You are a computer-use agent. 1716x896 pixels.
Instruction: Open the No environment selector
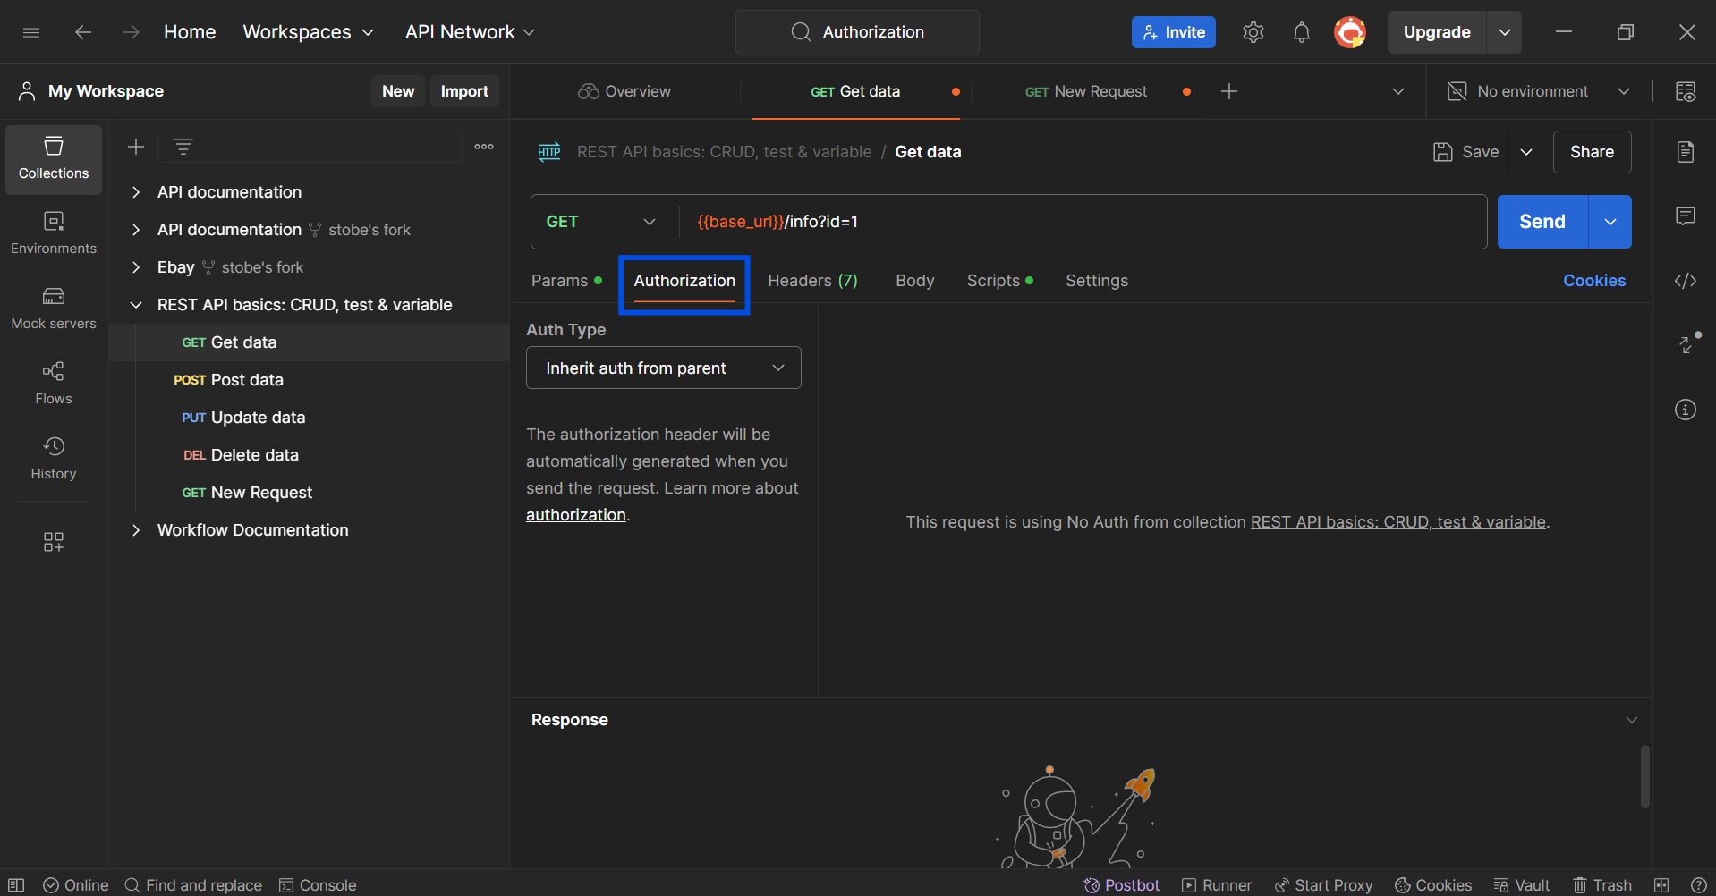[x=1540, y=91]
